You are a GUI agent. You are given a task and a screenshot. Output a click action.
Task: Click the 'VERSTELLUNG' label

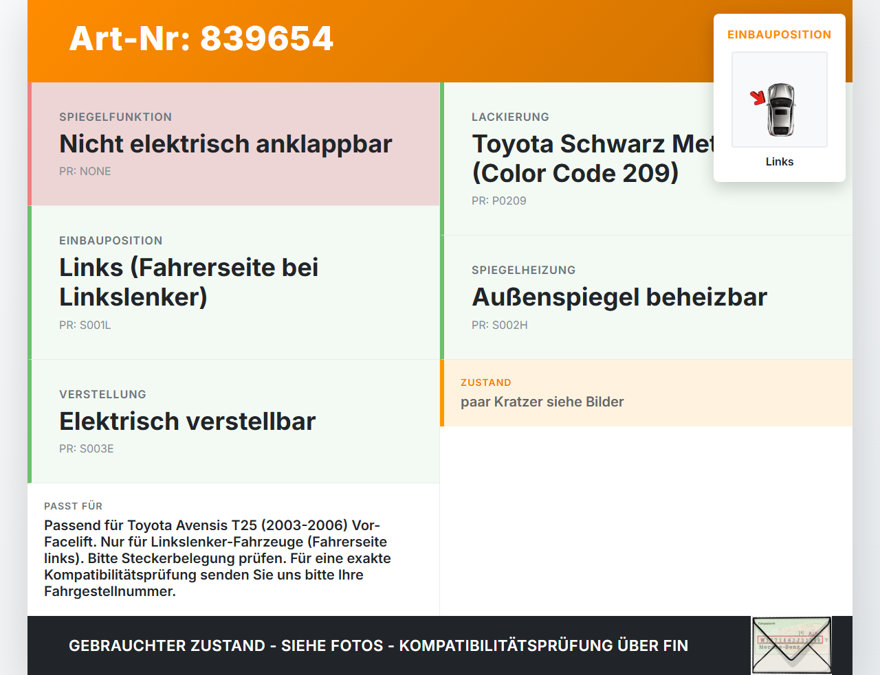tap(102, 394)
